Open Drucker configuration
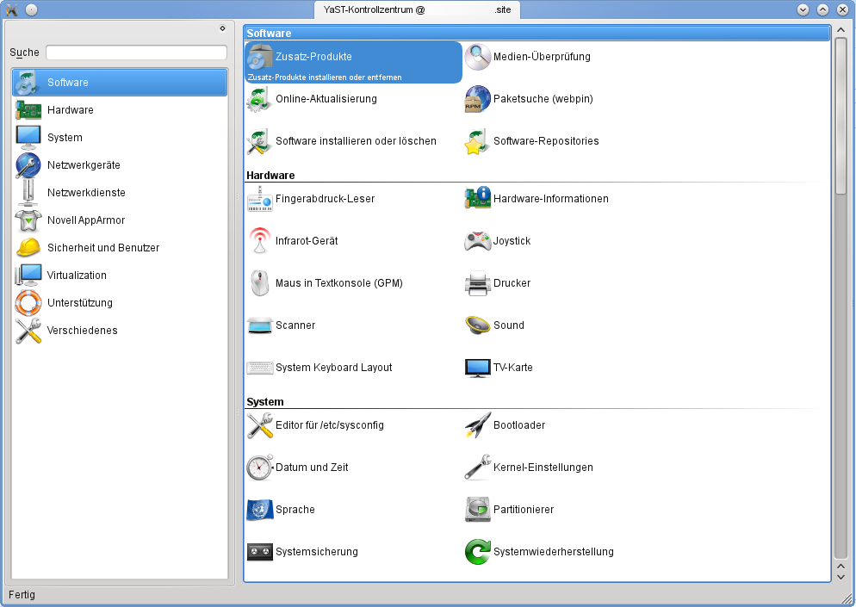The image size is (856, 607). point(498,282)
